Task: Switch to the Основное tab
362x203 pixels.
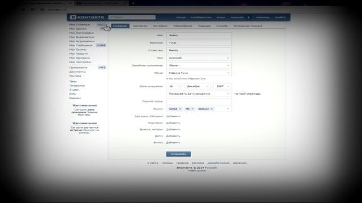Action: tap(120, 26)
